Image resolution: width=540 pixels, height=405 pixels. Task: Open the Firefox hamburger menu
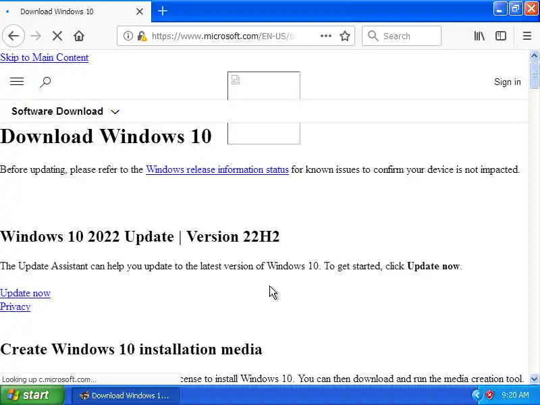pyautogui.click(x=527, y=36)
